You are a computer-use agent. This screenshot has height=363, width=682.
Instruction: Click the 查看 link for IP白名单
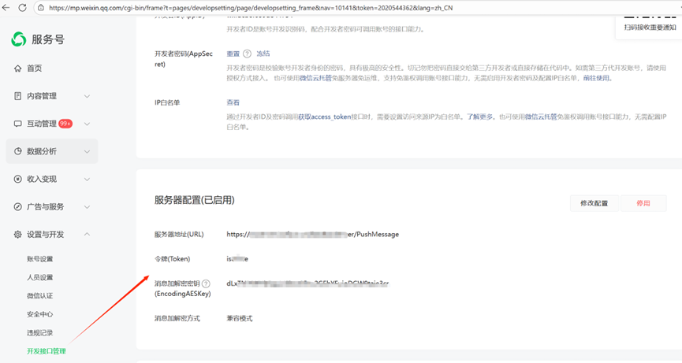233,102
